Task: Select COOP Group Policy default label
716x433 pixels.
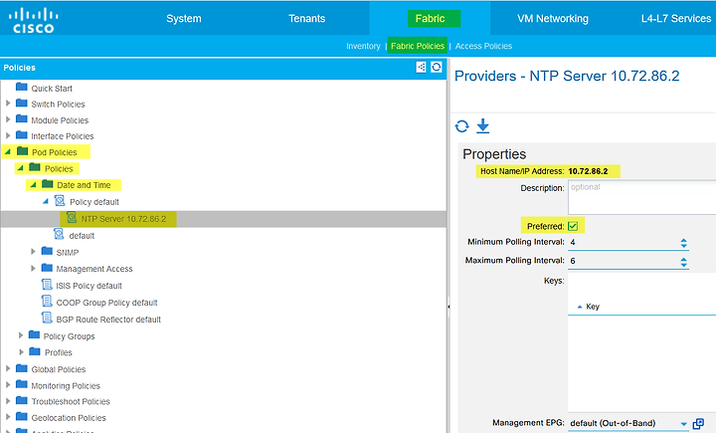Action: tap(106, 303)
